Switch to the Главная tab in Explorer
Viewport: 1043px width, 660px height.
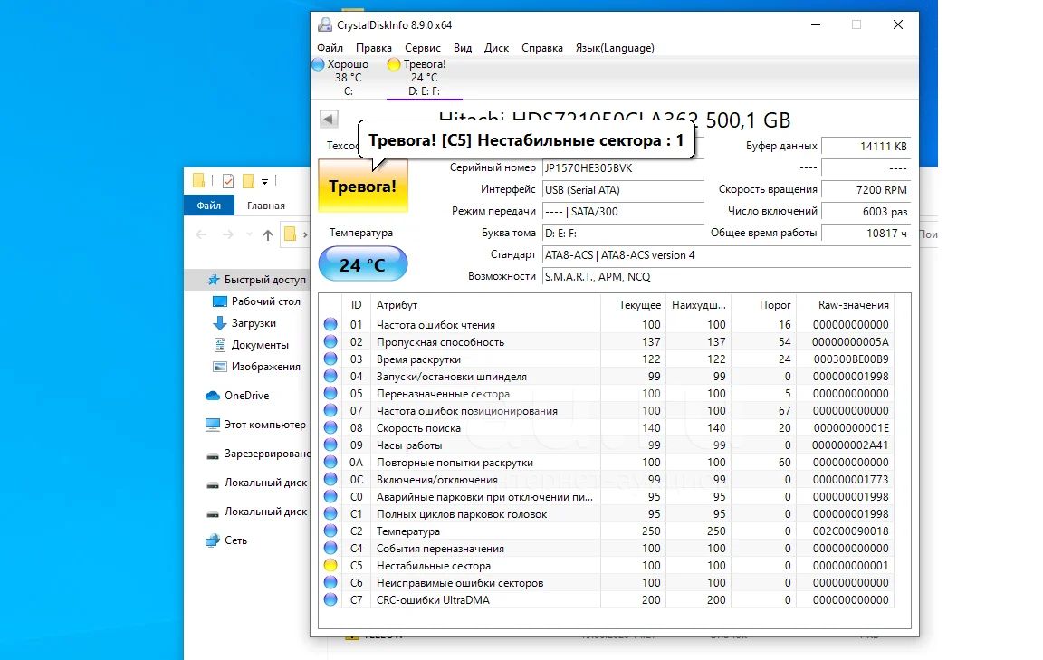tap(266, 206)
